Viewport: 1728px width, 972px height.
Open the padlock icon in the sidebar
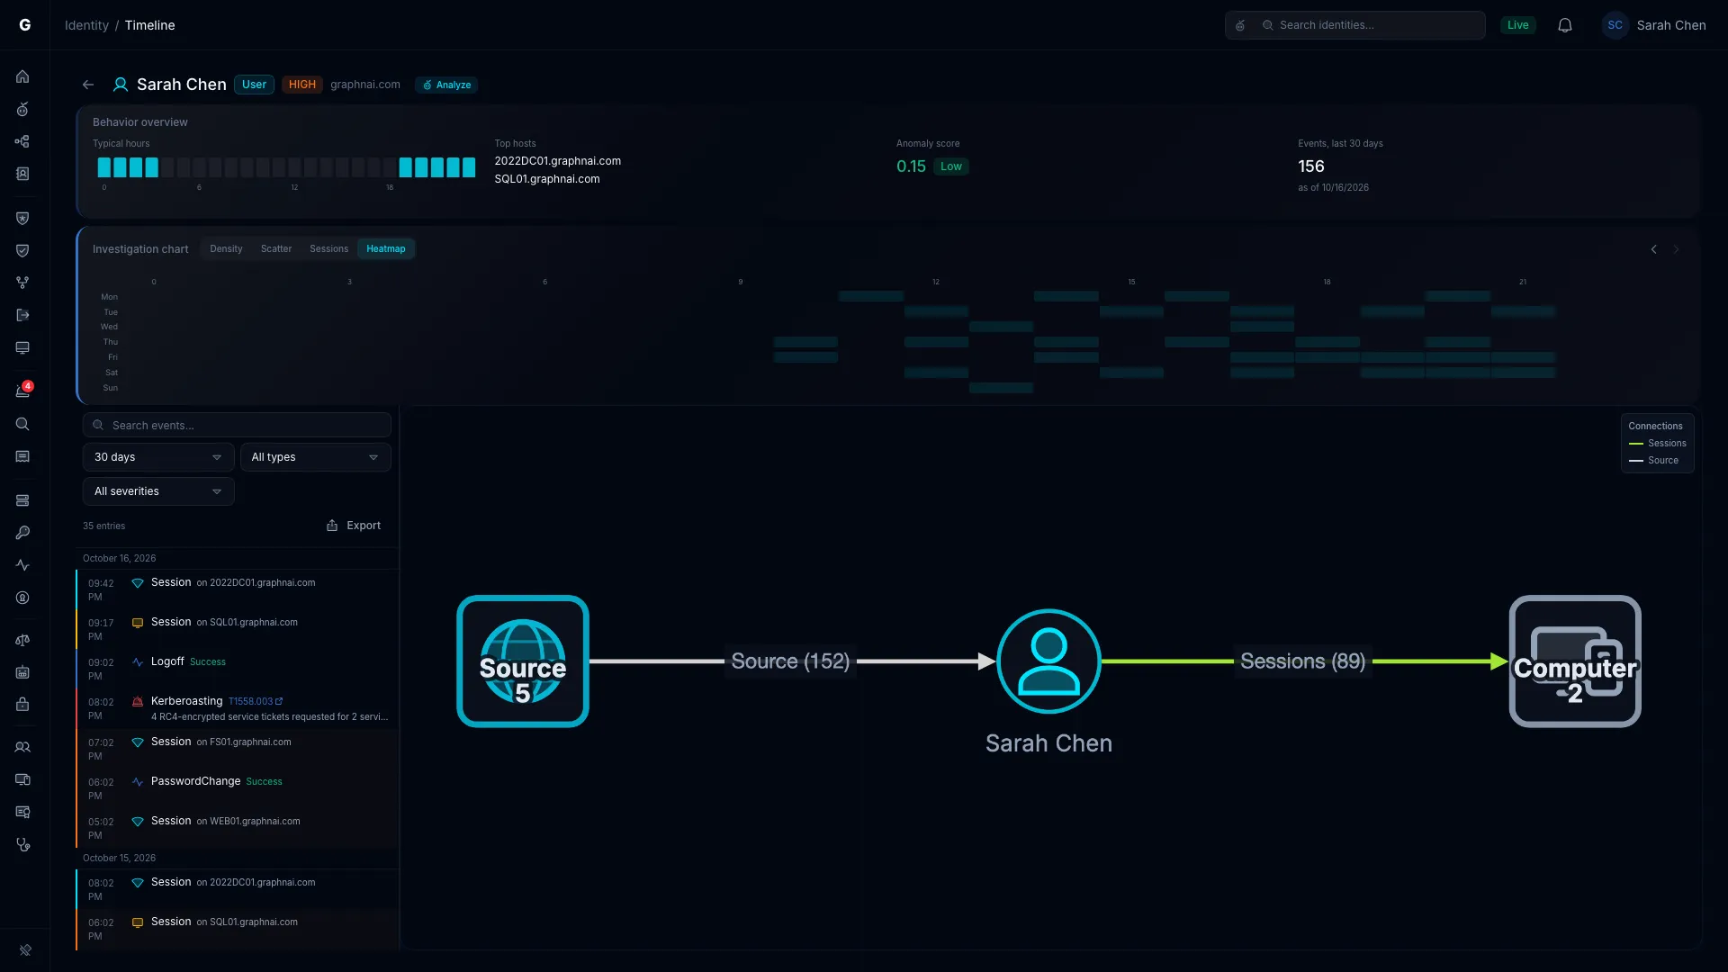coord(22,705)
